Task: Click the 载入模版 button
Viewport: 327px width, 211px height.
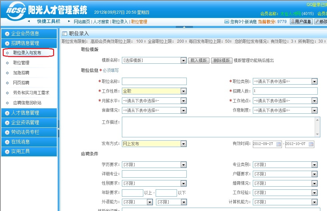Action: pos(198,61)
